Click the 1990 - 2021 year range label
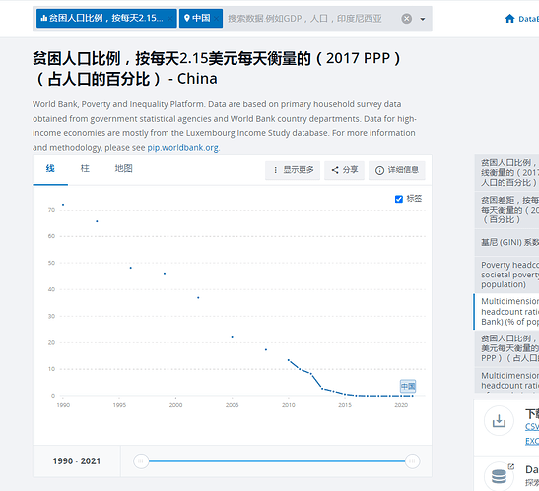 click(76, 461)
